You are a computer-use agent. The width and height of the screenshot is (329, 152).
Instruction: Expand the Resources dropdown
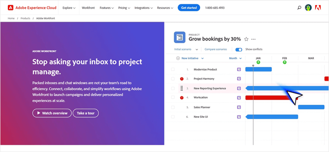point(165,8)
